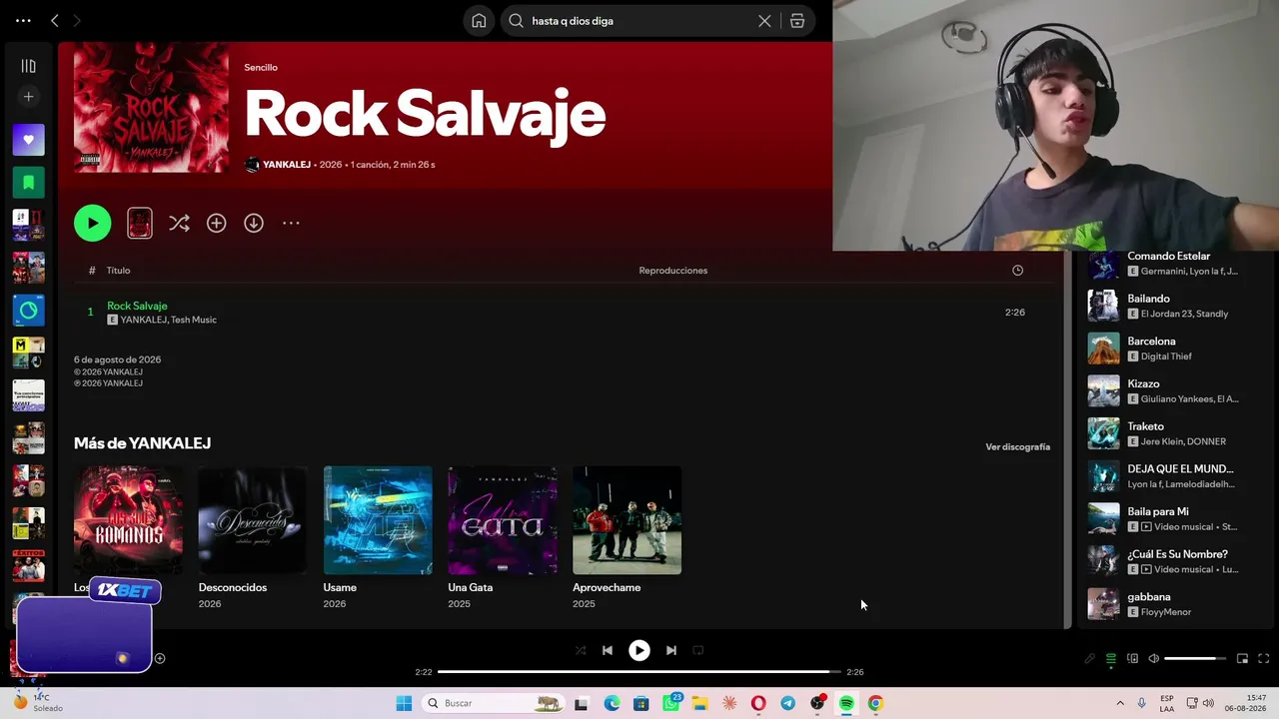1279x719 pixels.
Task: Open the Usame album card
Action: pos(378,538)
